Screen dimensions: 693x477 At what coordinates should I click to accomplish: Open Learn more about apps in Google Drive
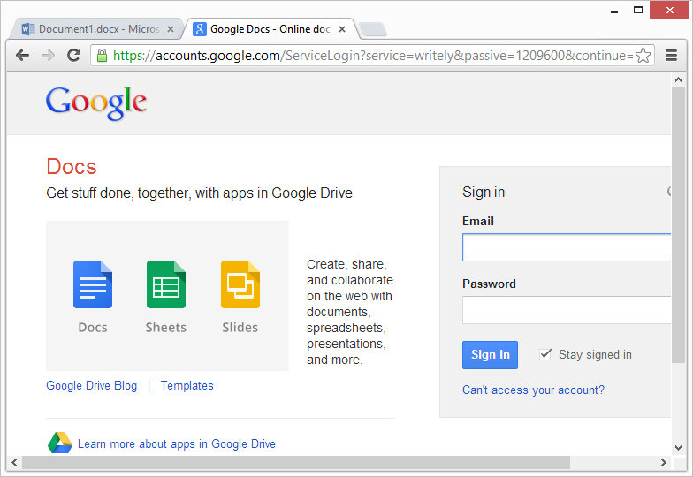point(177,443)
